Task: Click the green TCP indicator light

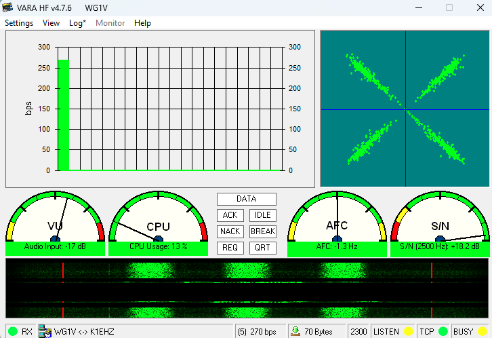Action: click(x=443, y=332)
